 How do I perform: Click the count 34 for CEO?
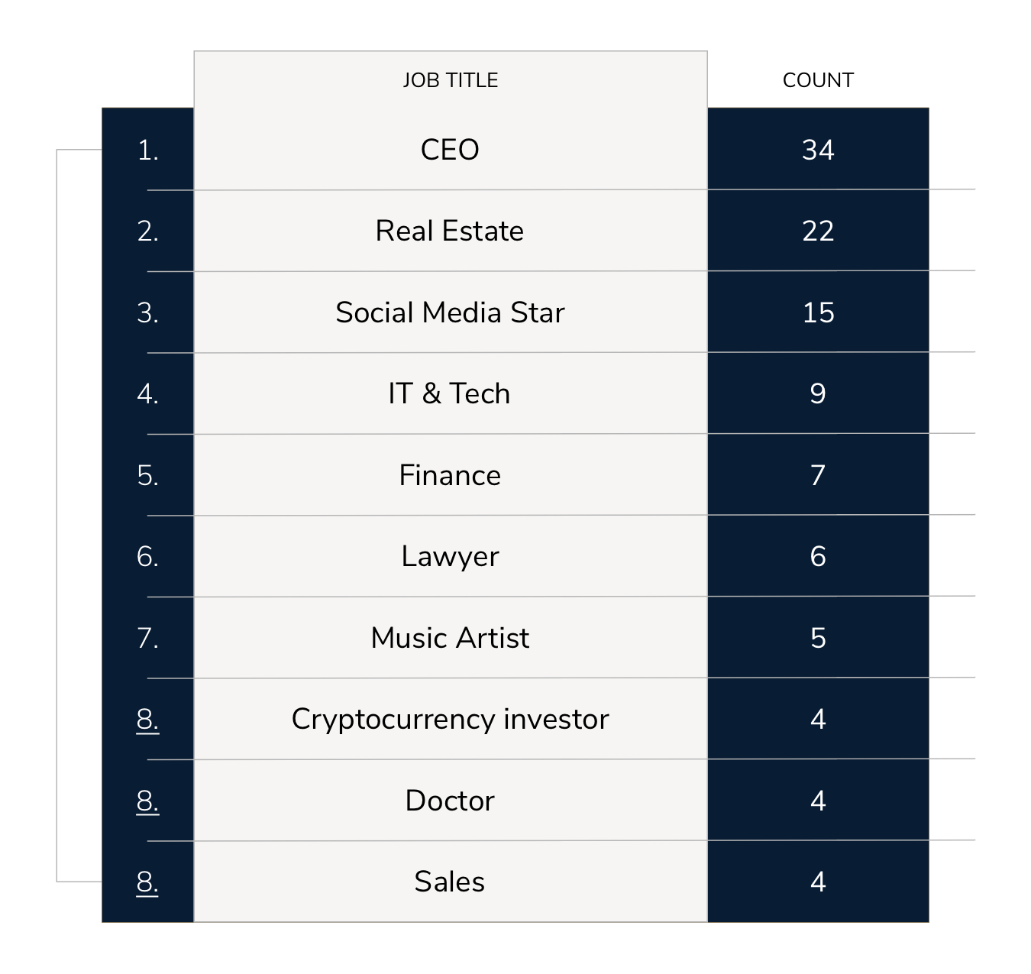[x=818, y=150]
